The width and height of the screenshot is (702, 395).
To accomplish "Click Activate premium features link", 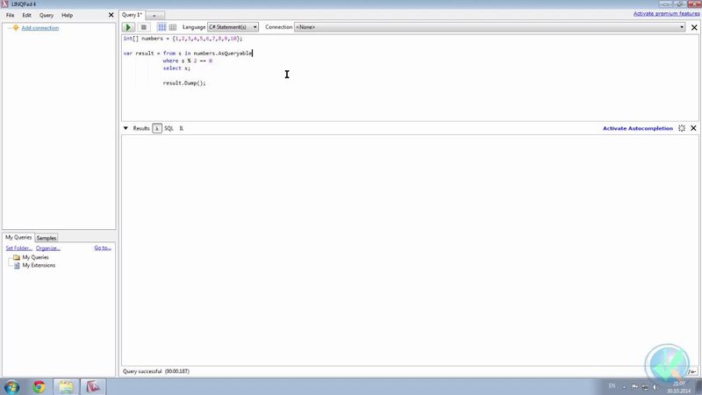I will (x=666, y=14).
